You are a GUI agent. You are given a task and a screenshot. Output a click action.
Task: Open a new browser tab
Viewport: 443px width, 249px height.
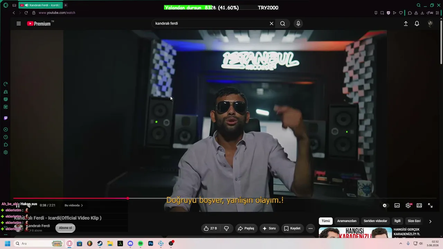click(x=65, y=5)
